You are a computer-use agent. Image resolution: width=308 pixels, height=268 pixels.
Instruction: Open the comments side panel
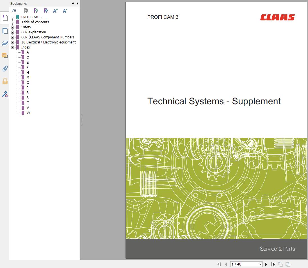5,56
